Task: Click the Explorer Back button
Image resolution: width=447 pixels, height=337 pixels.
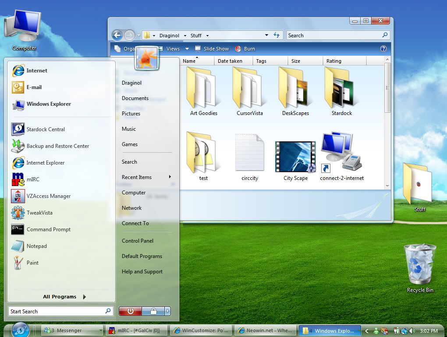Action: point(117,36)
